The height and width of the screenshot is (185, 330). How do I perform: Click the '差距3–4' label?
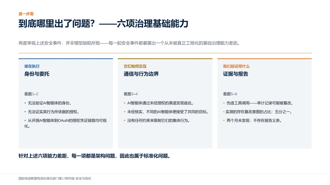coord(131,94)
